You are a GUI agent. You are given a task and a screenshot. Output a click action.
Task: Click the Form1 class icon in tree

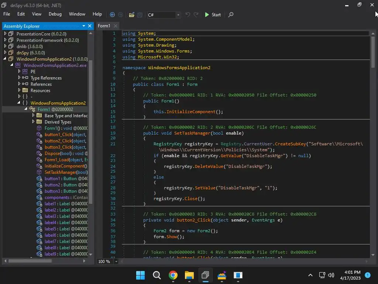pos(32,109)
